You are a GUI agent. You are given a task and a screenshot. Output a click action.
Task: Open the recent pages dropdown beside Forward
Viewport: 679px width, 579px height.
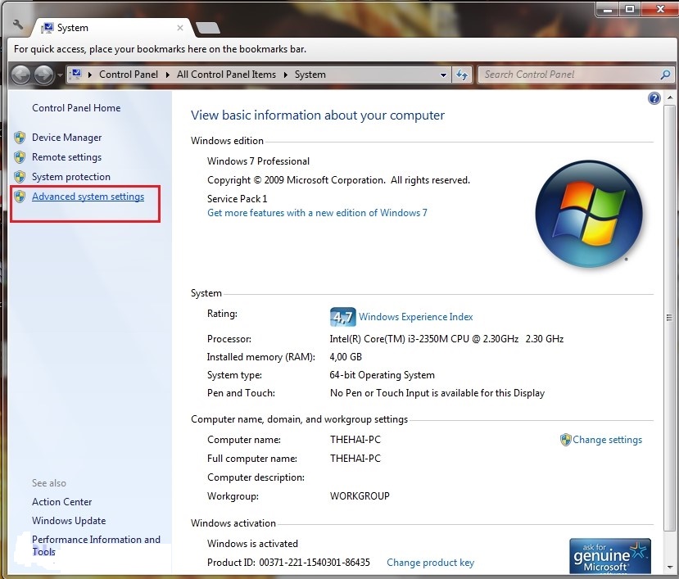coord(60,75)
